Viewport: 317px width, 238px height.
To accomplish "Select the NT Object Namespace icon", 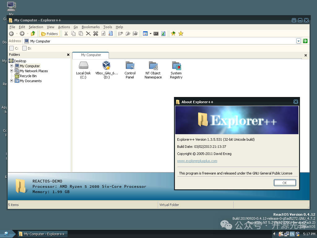I will (153, 70).
